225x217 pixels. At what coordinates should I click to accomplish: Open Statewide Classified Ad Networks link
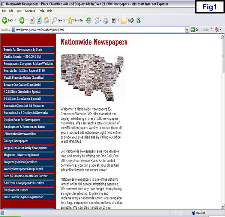pyautogui.click(x=28, y=106)
